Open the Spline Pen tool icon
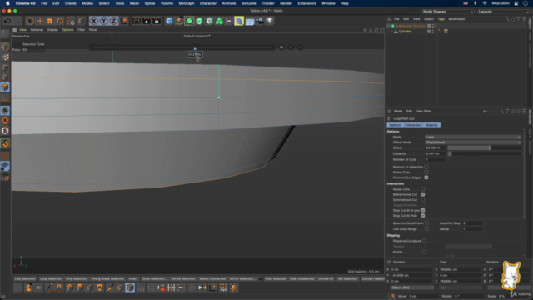 pyautogui.click(x=179, y=21)
